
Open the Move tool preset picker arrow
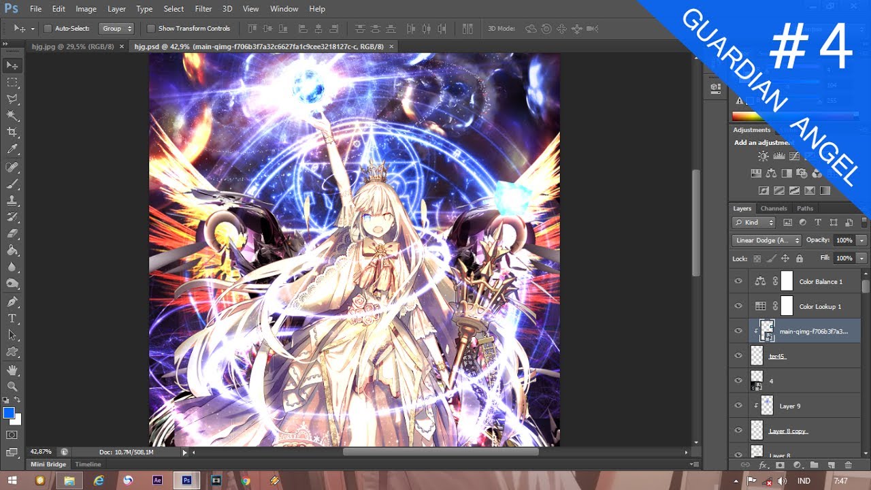coord(33,29)
